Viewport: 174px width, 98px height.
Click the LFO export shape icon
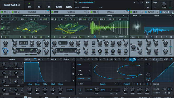pyautogui.click(x=148, y=64)
